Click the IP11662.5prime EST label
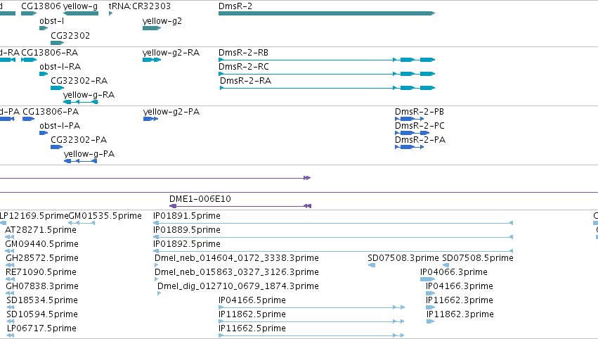Image resolution: width=598 pixels, height=339 pixels. tap(252, 328)
